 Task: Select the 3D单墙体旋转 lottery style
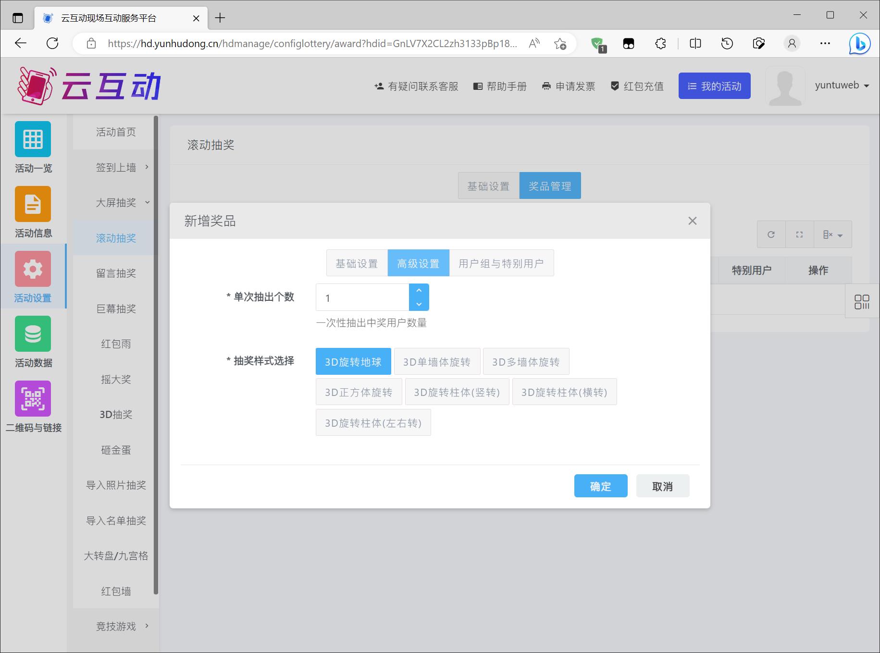tap(436, 362)
